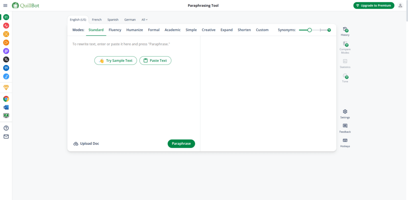Switch to the English (US) language tab

pyautogui.click(x=78, y=20)
